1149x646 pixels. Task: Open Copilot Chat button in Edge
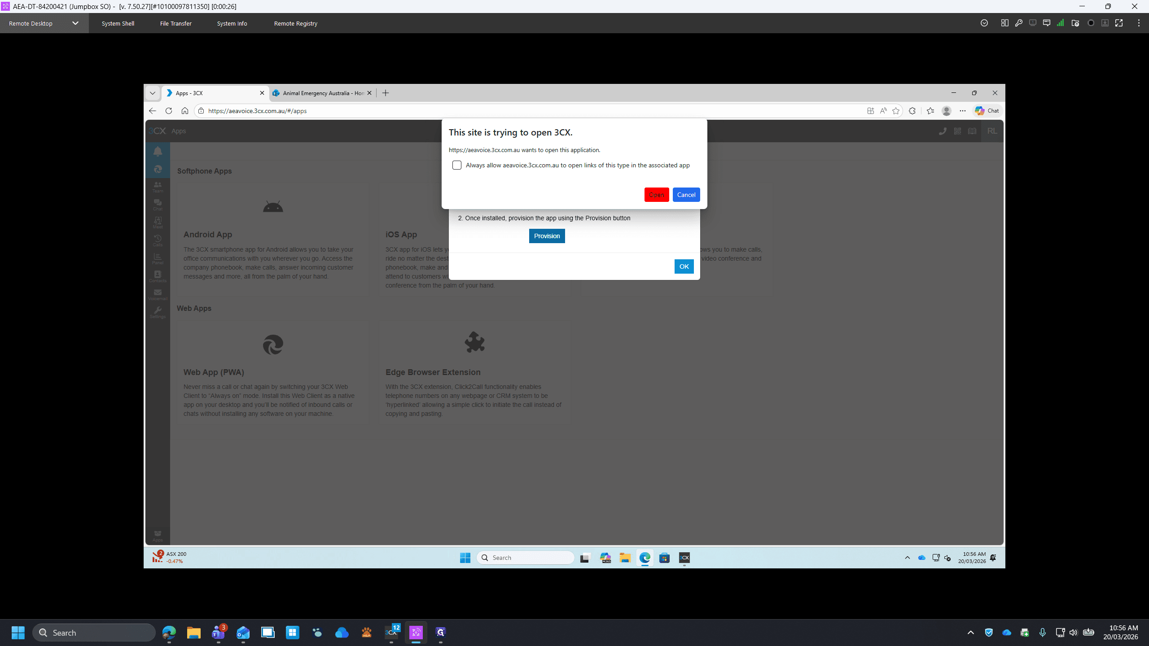point(987,111)
